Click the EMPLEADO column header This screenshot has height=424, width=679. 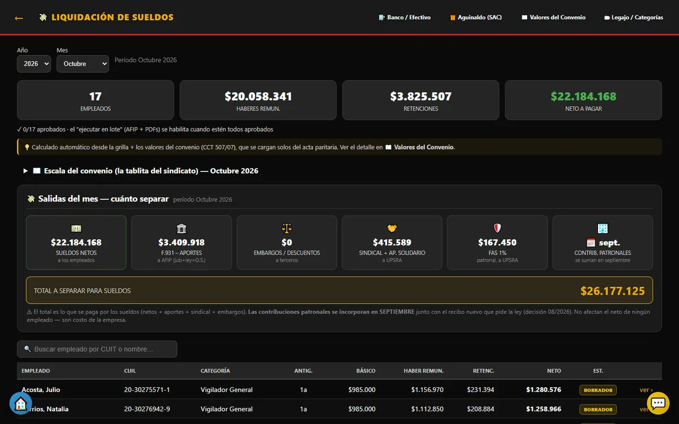point(36,371)
